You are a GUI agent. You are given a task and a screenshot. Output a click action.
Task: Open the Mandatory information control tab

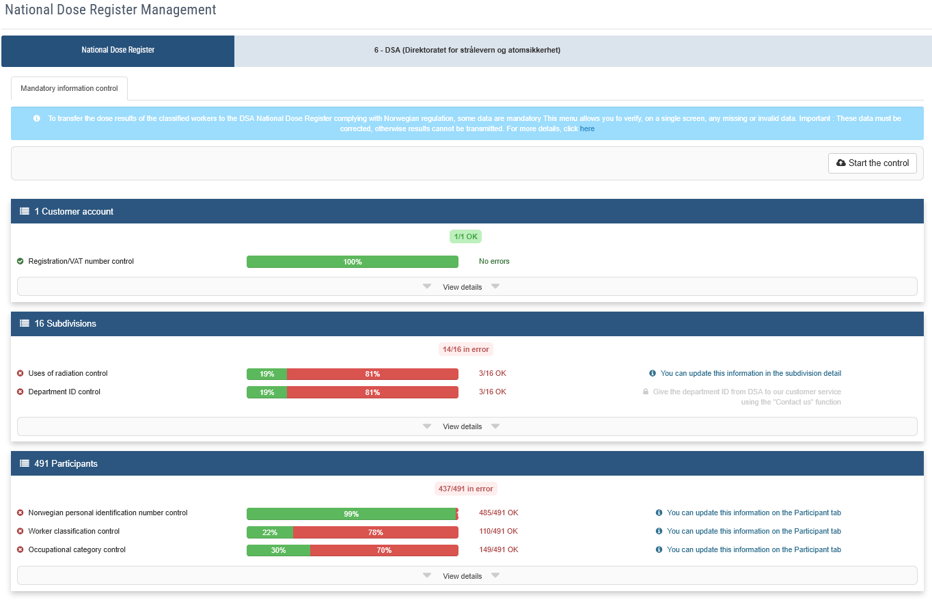pos(69,88)
